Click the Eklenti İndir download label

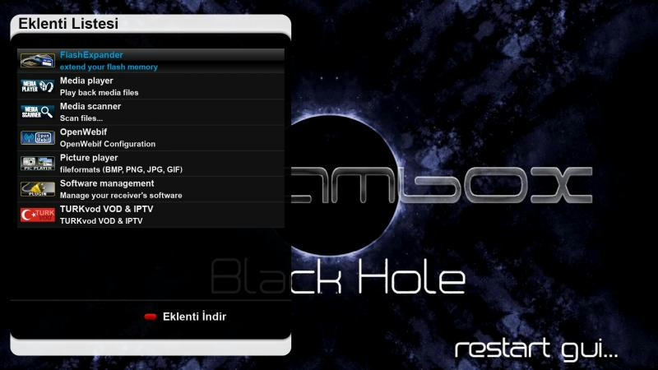[x=194, y=317]
